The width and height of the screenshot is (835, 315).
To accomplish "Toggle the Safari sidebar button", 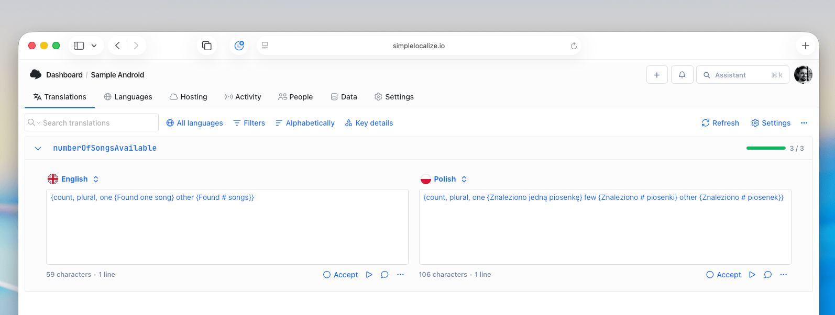I will coord(79,46).
